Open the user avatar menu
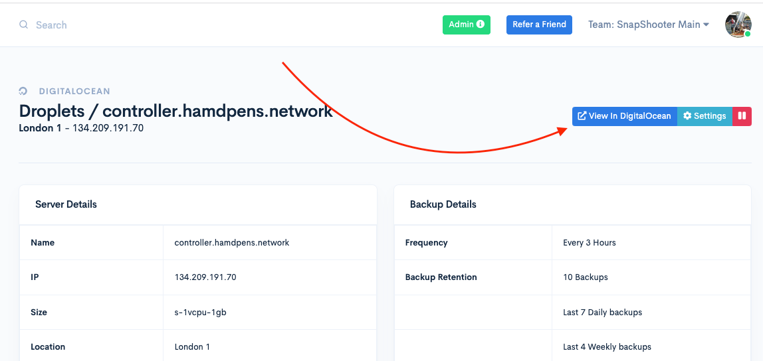 (738, 25)
